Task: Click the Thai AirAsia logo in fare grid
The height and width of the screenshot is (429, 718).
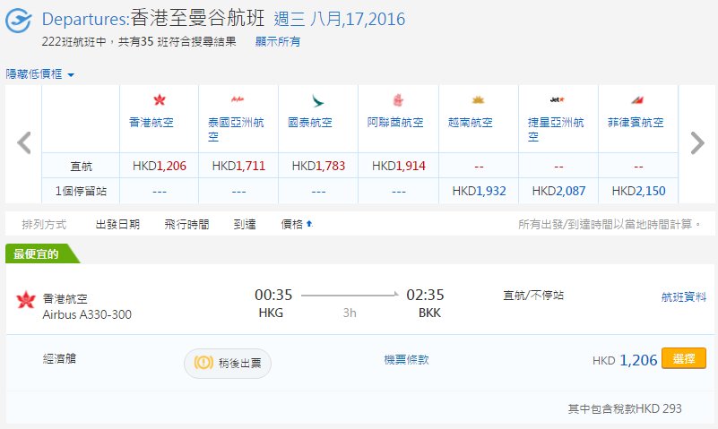Action: (x=238, y=99)
